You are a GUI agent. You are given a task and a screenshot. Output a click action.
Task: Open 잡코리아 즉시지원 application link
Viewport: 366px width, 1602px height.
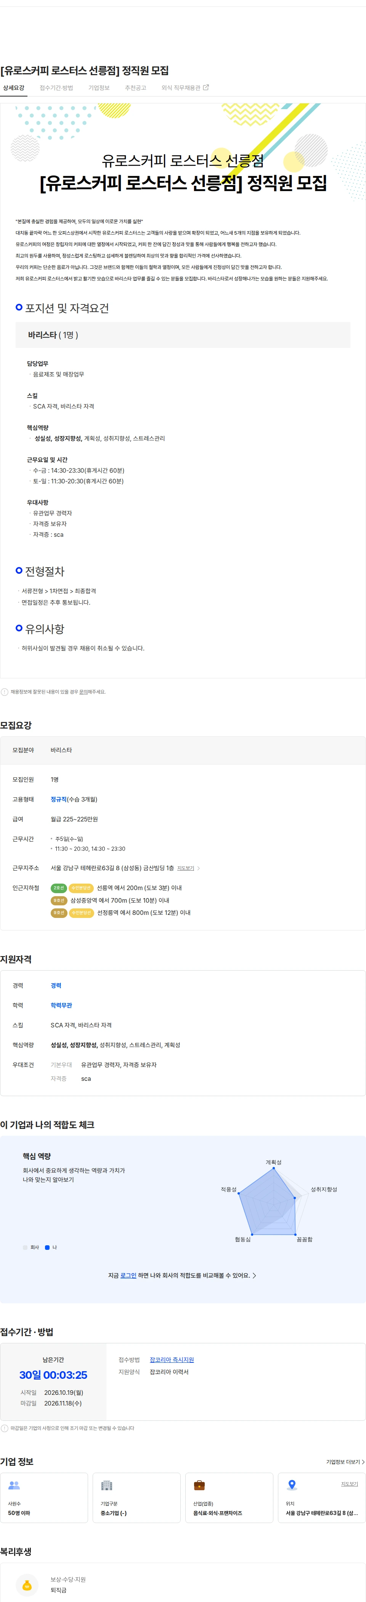pyautogui.click(x=172, y=1359)
